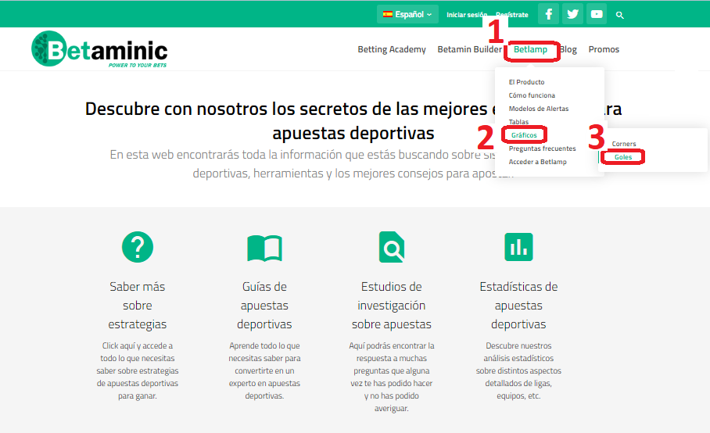Open Saber más sobre estrategias heading
This screenshot has height=433, width=710.
click(138, 306)
